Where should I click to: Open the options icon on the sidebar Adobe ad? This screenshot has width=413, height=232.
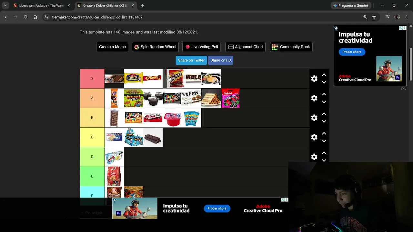[404, 28]
